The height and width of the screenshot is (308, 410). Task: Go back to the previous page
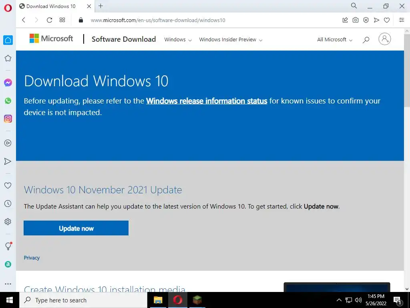24,20
